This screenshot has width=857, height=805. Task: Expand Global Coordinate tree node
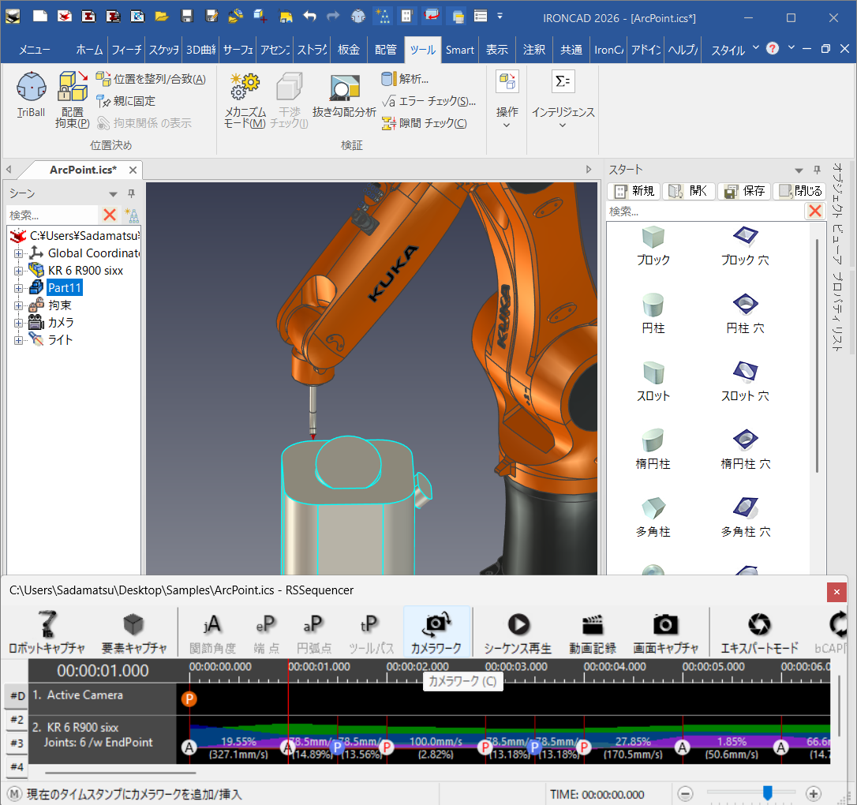click(19, 253)
